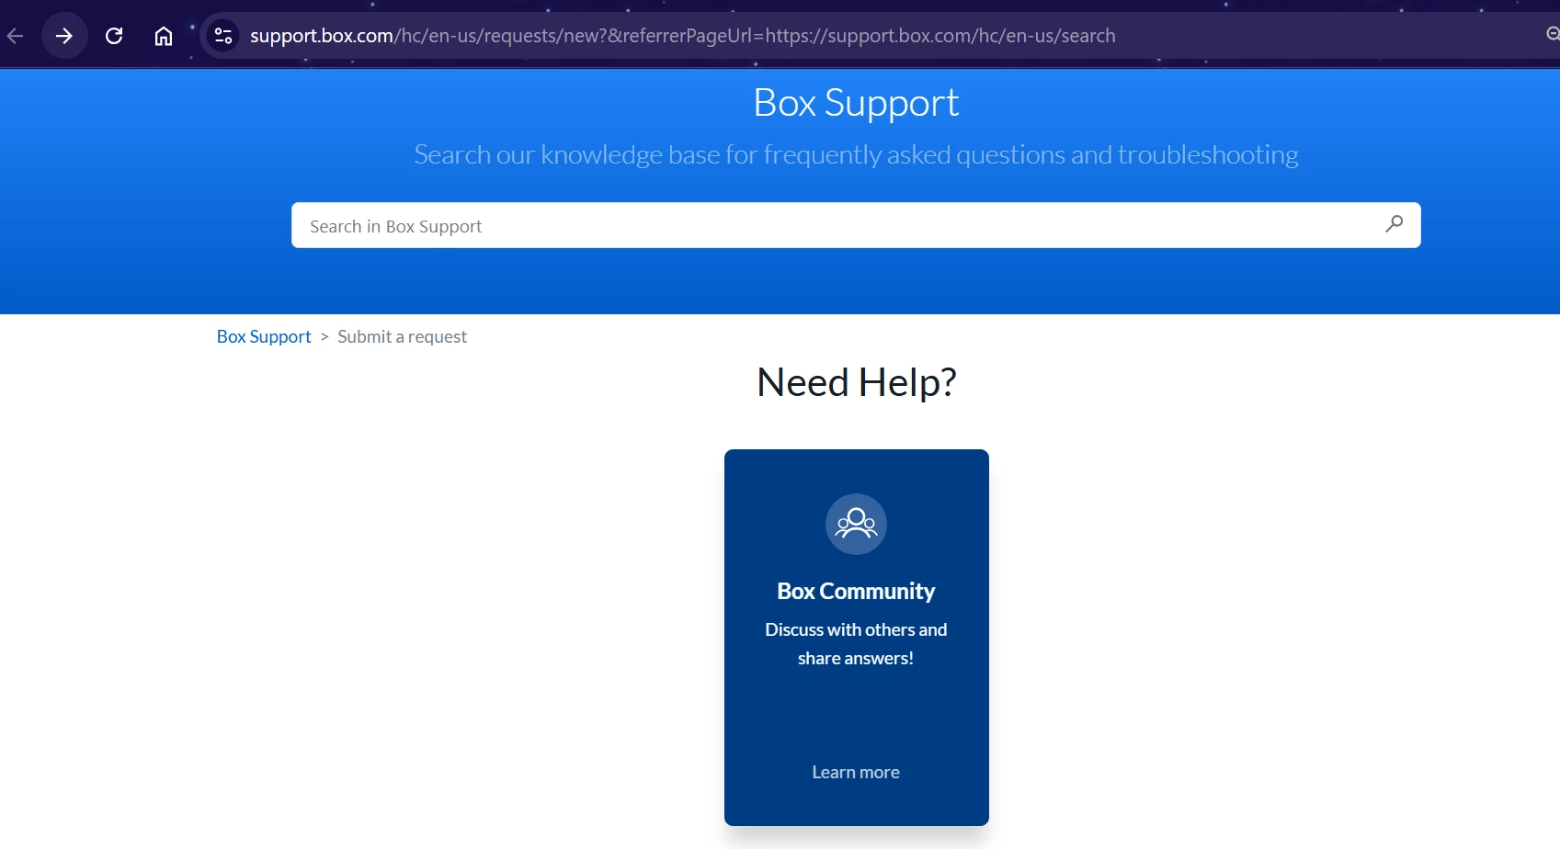Select the knowledge base search subtitle
The height and width of the screenshot is (849, 1560).
tap(856, 154)
